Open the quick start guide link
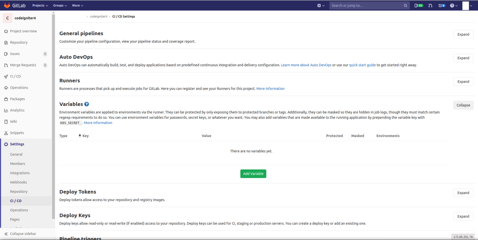Screen dimensions: 478x240 362,65
